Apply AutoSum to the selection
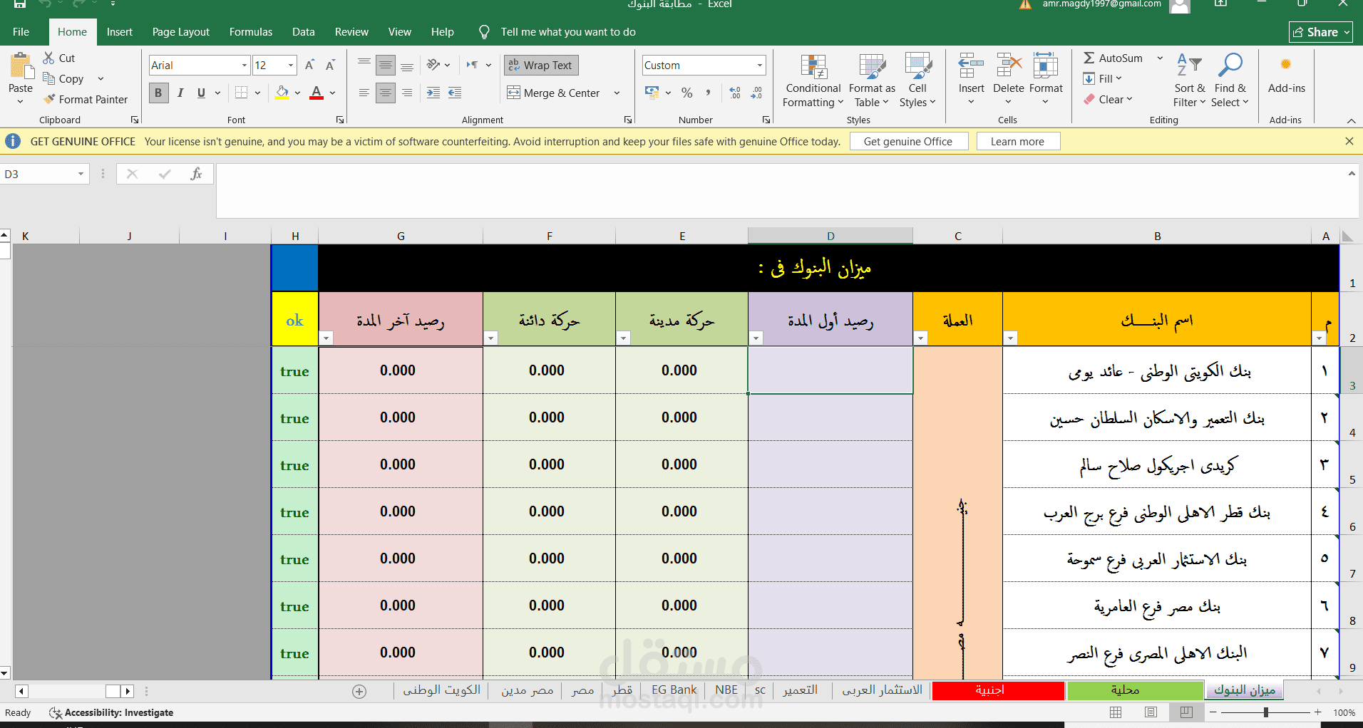 [x=1114, y=58]
